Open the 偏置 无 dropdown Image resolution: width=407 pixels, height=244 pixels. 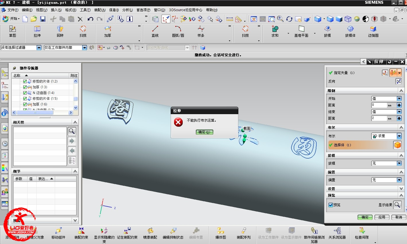coord(399,180)
